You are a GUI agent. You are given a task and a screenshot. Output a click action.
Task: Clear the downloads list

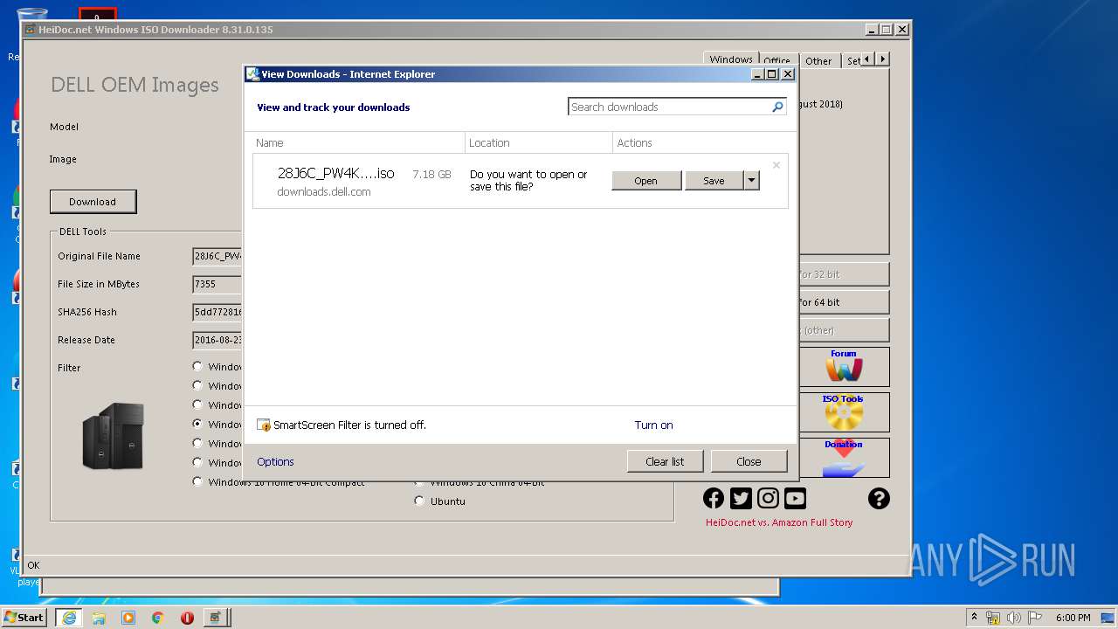tap(665, 461)
